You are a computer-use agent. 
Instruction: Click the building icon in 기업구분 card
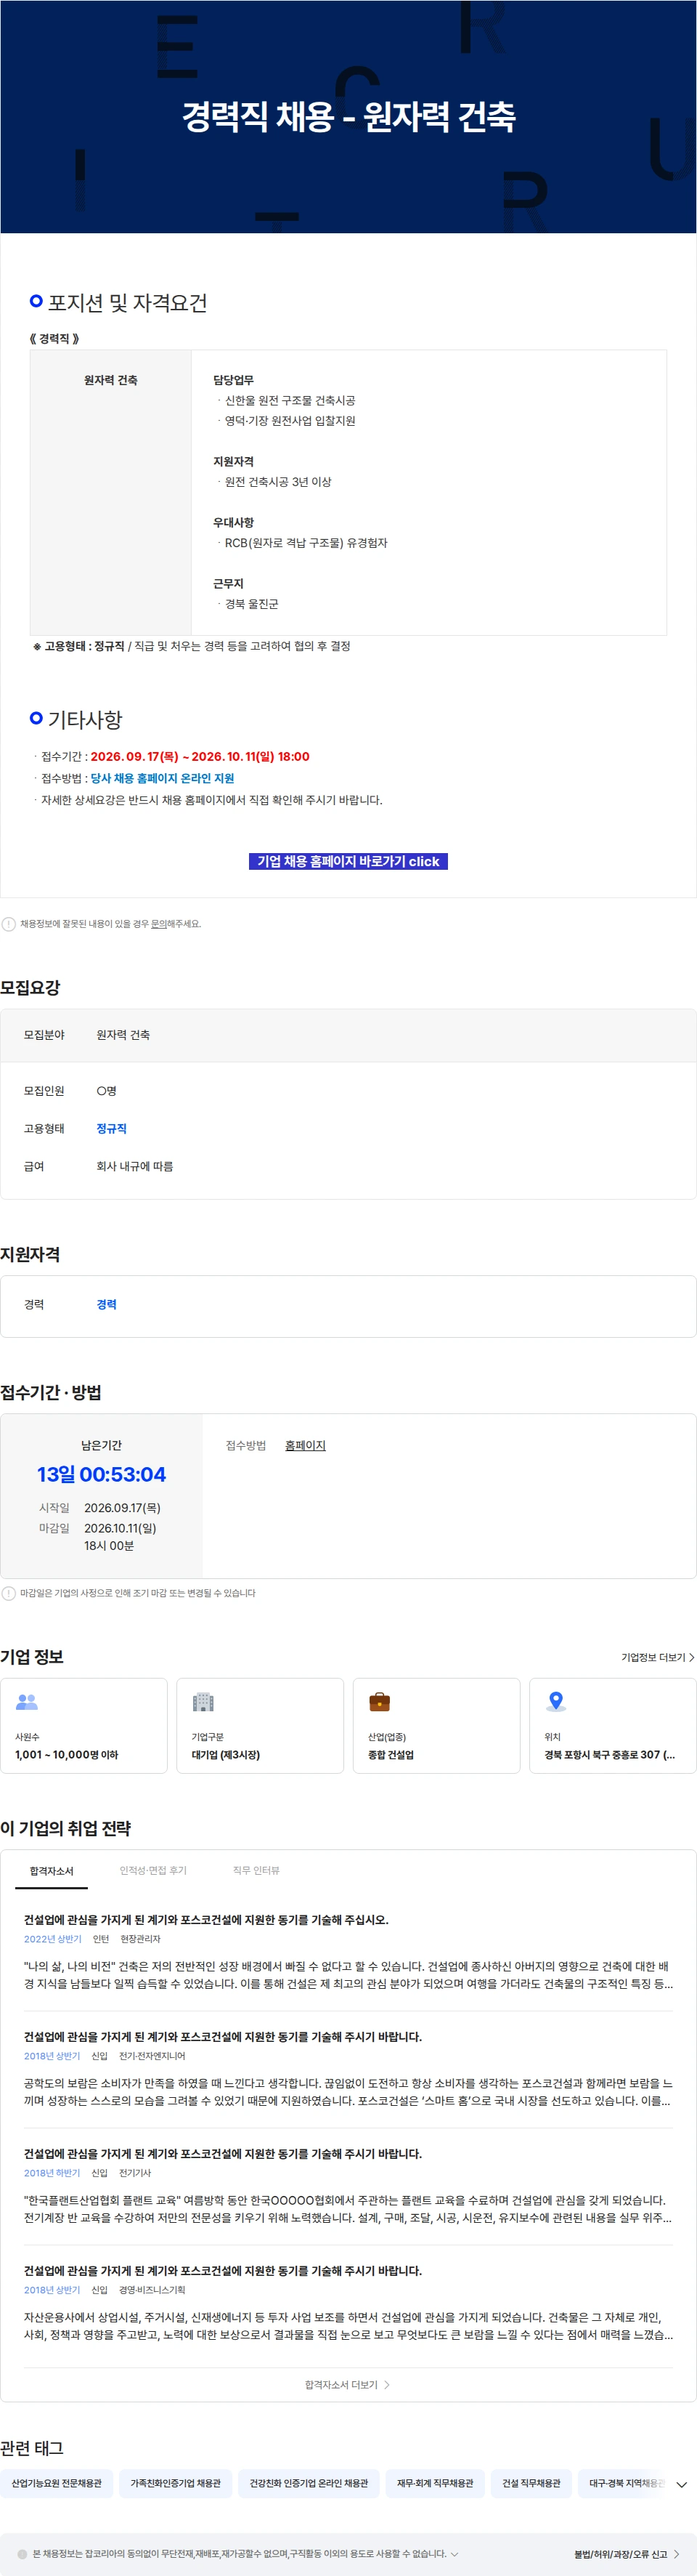tap(203, 1701)
